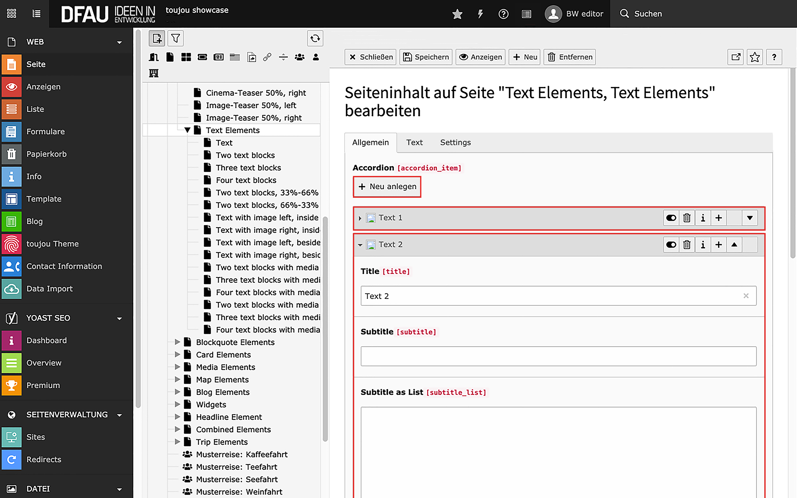Delete the Text 1 accordion item

(x=687, y=218)
